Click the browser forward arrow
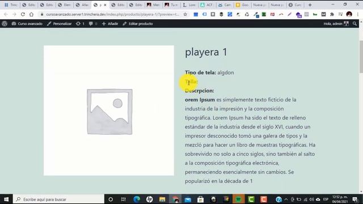The height and width of the screenshot is (204, 363). [14, 14]
